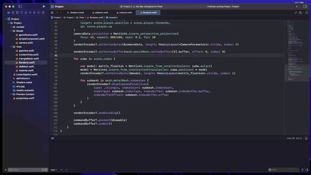
Task: Open the Auto variables view selector
Action: (54, 170)
